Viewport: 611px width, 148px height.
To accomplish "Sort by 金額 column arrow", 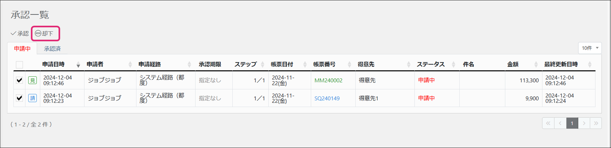I will (536, 64).
